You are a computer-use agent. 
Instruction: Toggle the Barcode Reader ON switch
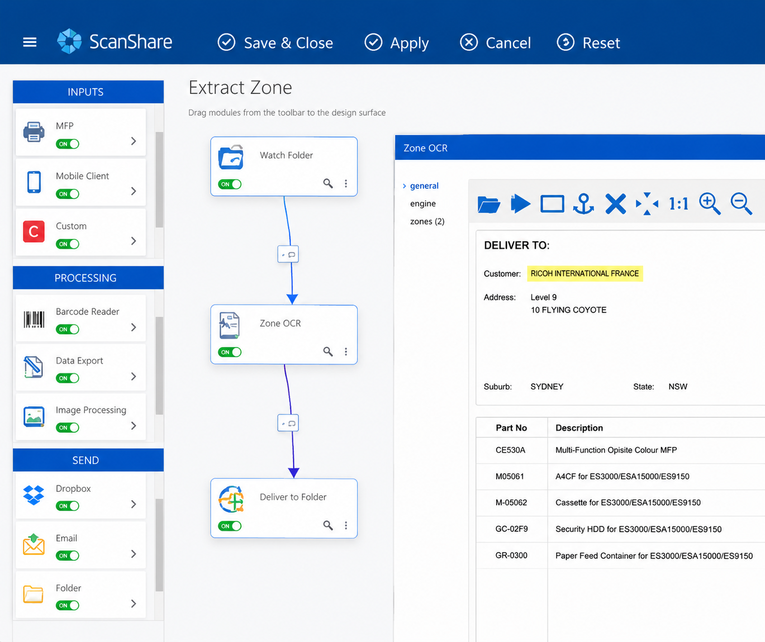click(x=68, y=329)
